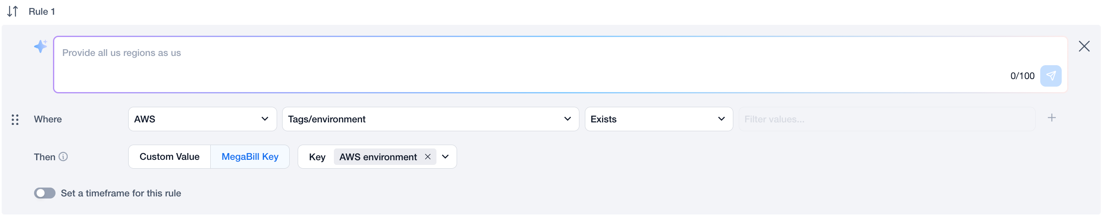Viewport: 1105px width, 217px height.
Task: Click the AWS environment key chip
Action: click(x=378, y=157)
